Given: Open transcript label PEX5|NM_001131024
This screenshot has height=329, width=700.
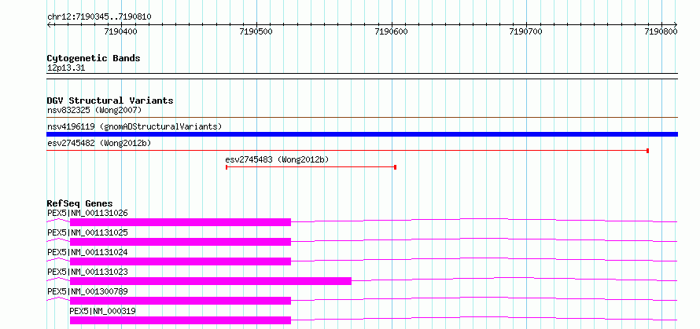Looking at the screenshot, I should point(87,252).
